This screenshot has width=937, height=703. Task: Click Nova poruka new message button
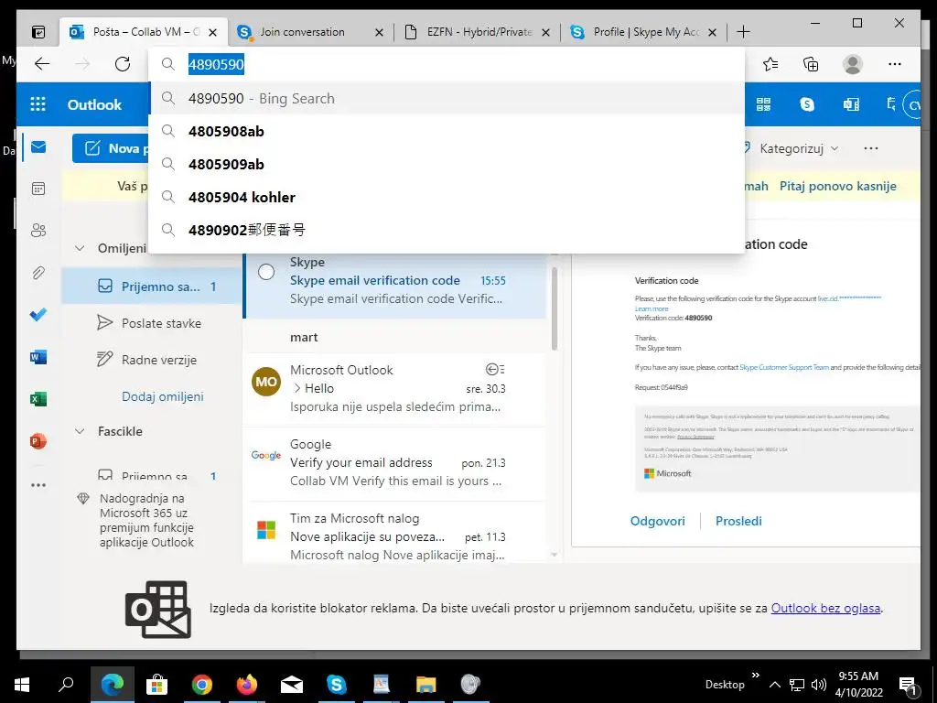(111, 148)
